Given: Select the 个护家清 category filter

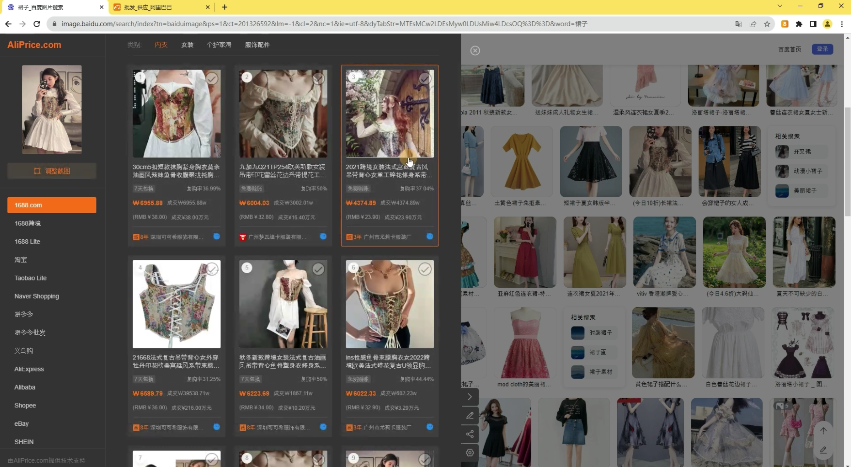Looking at the screenshot, I should click(x=219, y=45).
